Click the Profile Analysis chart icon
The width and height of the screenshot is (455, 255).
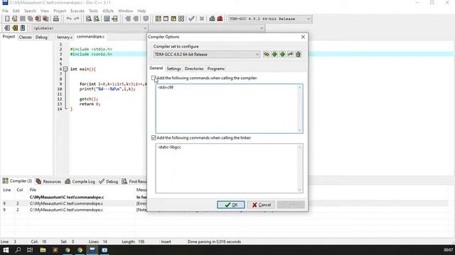point(212,19)
